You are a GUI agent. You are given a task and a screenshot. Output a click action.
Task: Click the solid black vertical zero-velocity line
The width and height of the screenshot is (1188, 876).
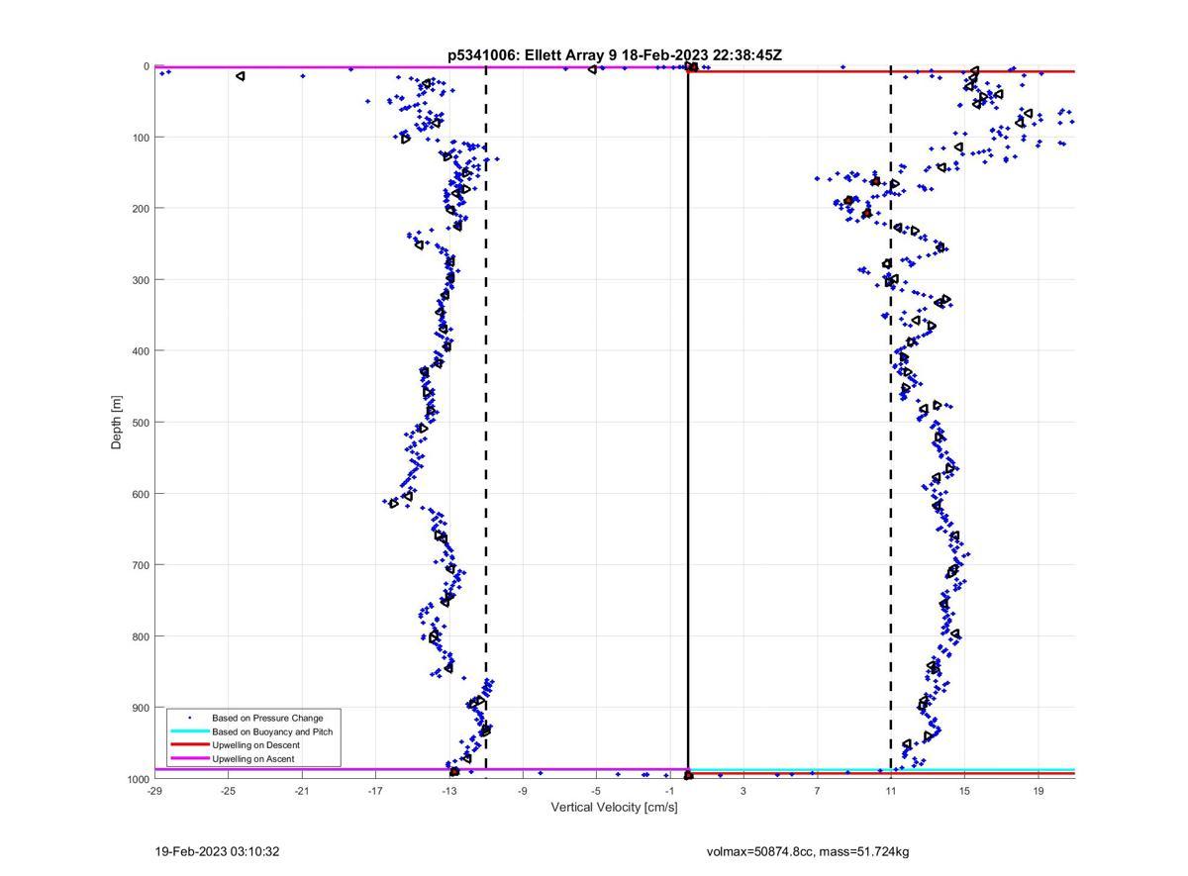click(688, 423)
